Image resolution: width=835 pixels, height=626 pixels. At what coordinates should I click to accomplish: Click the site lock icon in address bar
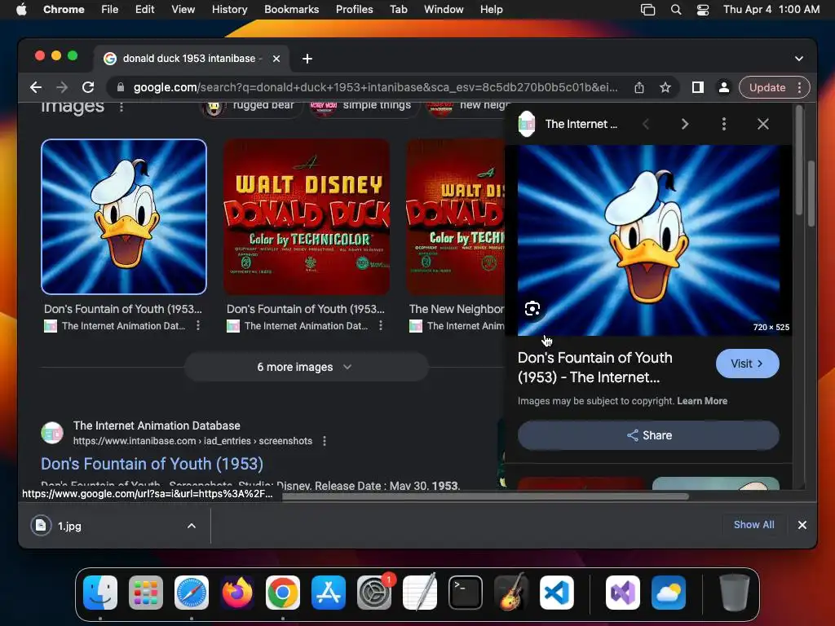click(x=121, y=87)
